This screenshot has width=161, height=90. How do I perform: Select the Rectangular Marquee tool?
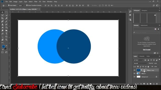coord(6,12)
